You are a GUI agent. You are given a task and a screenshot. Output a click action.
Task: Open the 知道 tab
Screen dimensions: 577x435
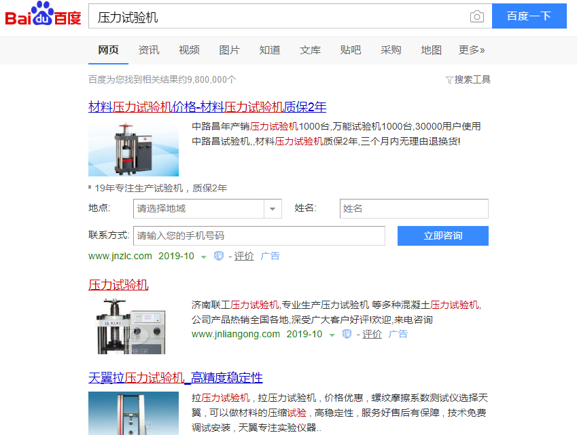click(x=270, y=50)
